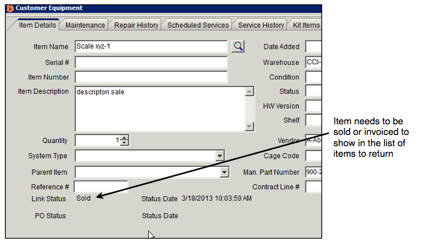Screen dimensions: 429x243
Task: Open the Kit Items tab
Action: (306, 25)
